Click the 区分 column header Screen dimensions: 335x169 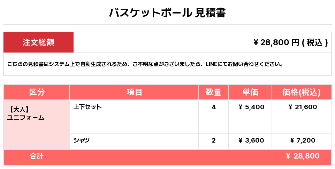tap(37, 92)
